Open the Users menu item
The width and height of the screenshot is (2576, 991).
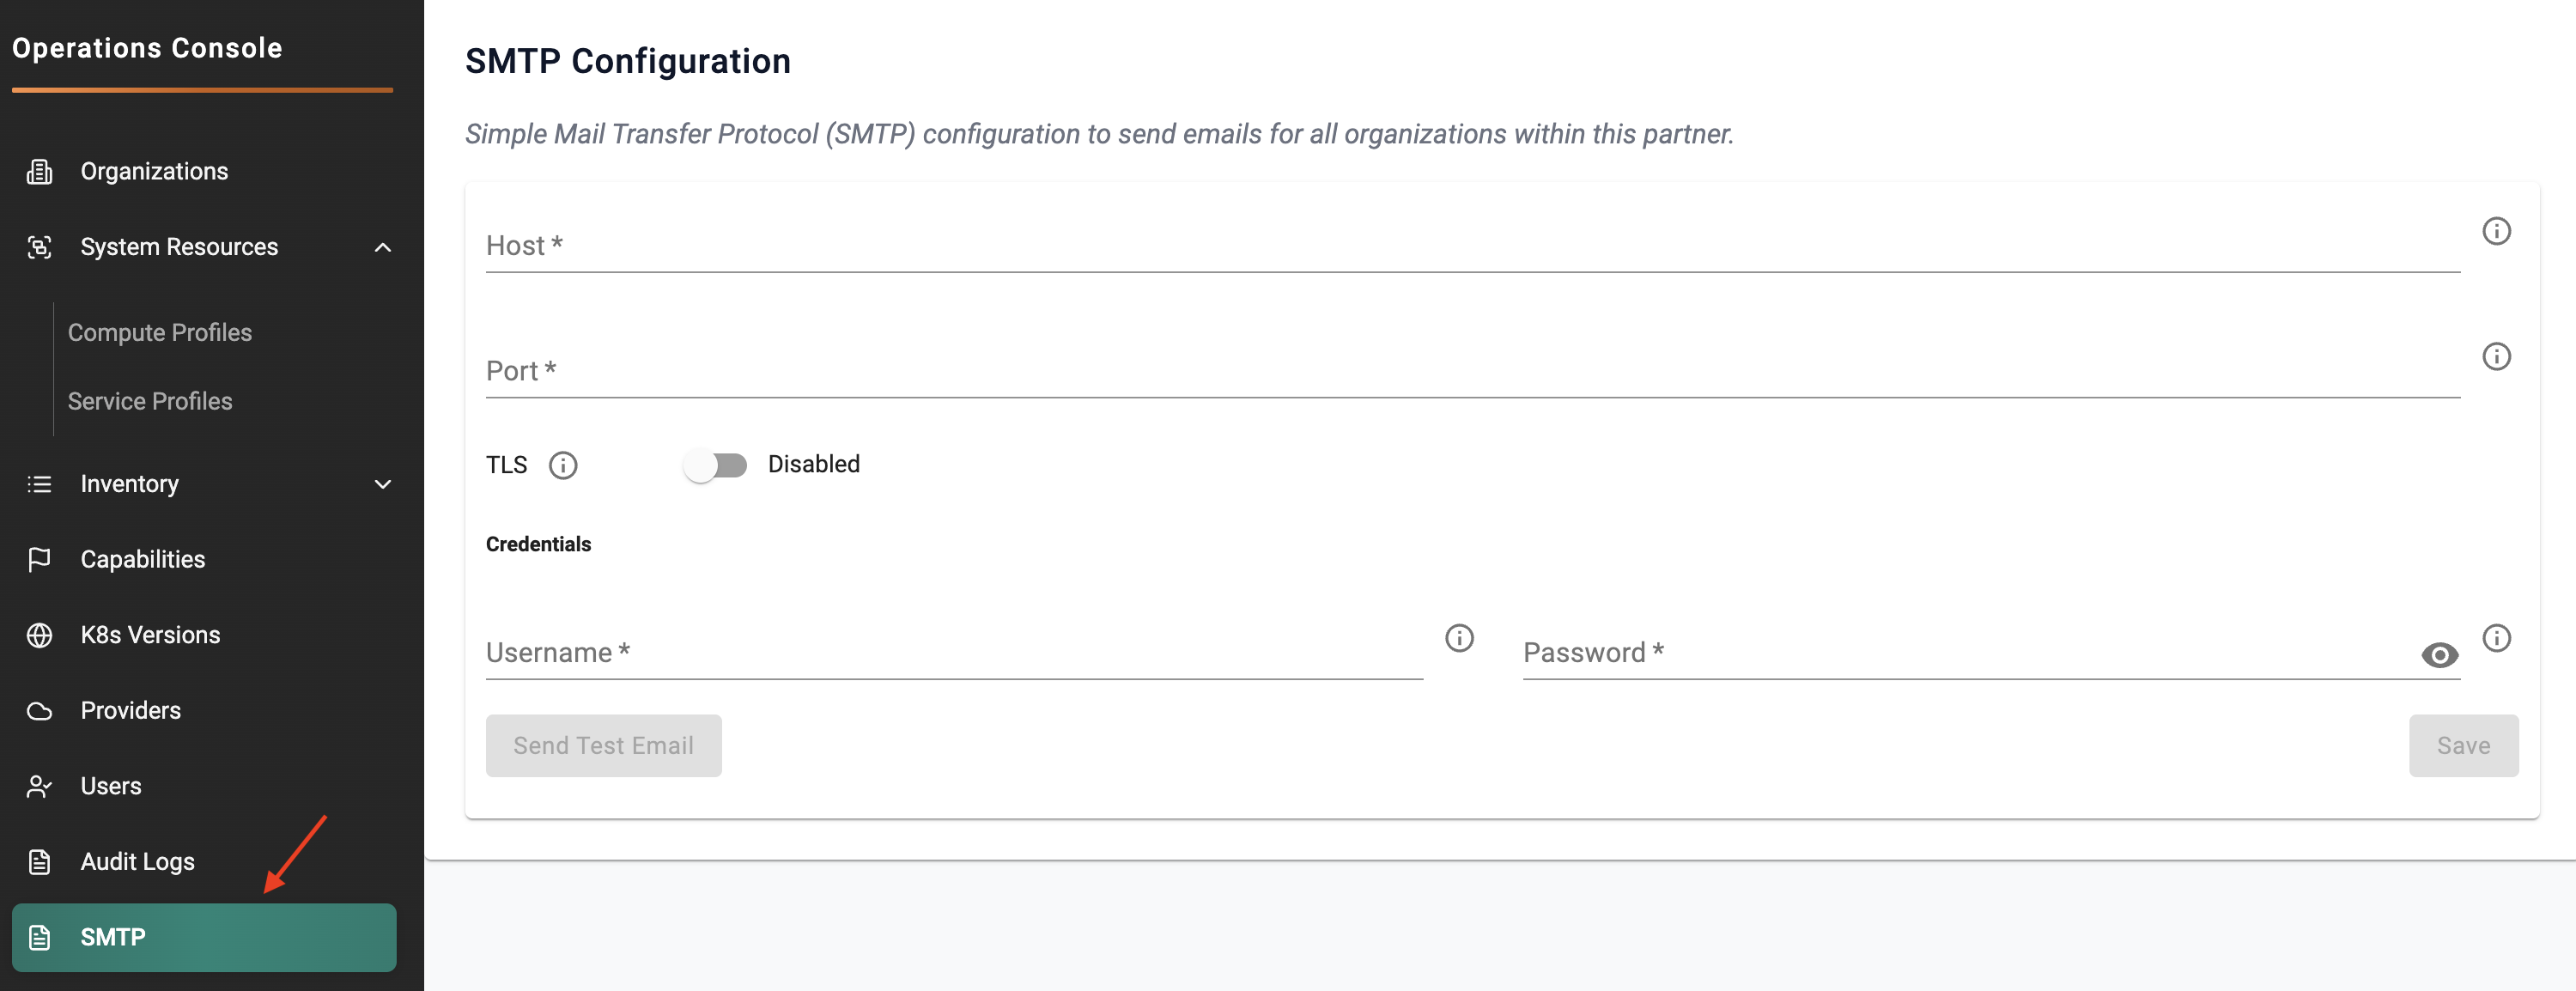pyautogui.click(x=111, y=786)
